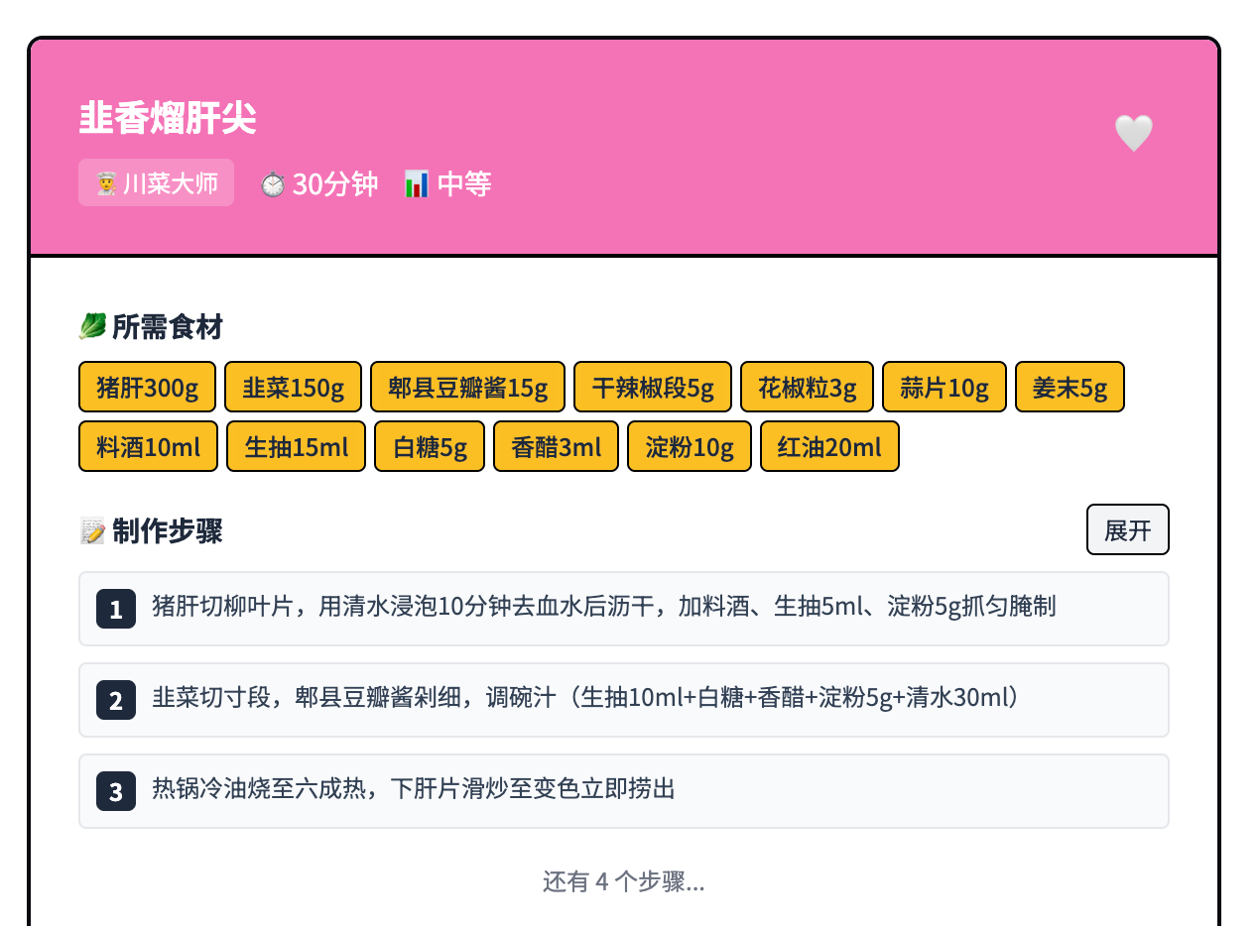Click the 所需食材 section heading
This screenshot has width=1260, height=926.
click(168, 326)
